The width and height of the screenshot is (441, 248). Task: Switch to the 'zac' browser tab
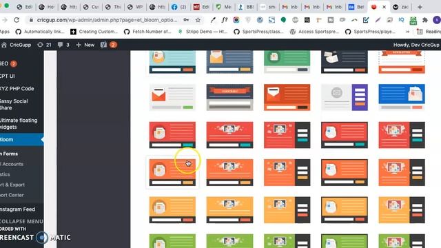point(401,7)
